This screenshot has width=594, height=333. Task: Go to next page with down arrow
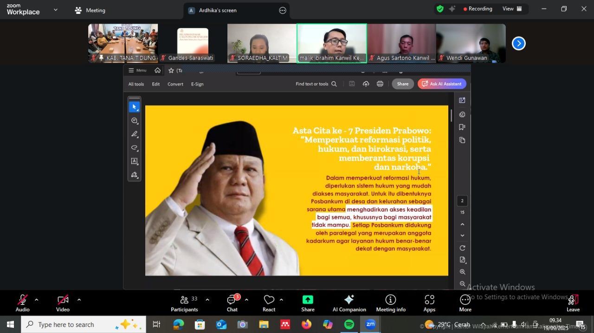(462, 236)
